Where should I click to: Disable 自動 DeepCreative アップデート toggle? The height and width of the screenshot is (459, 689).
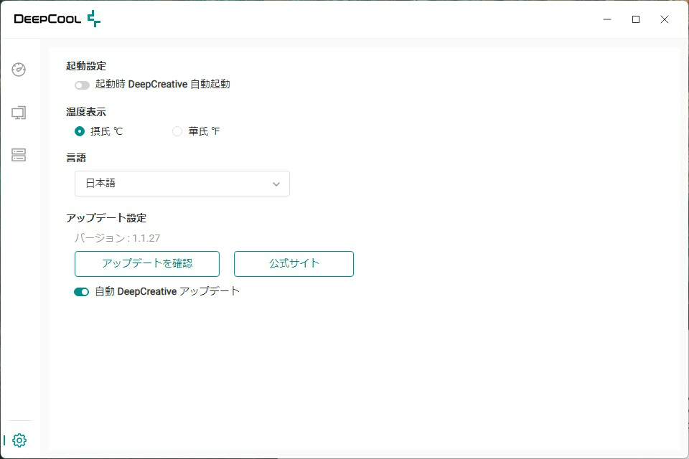pyautogui.click(x=81, y=292)
